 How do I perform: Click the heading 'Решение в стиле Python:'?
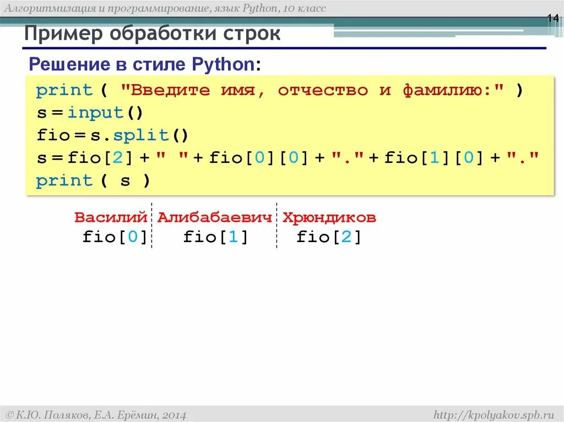145,64
